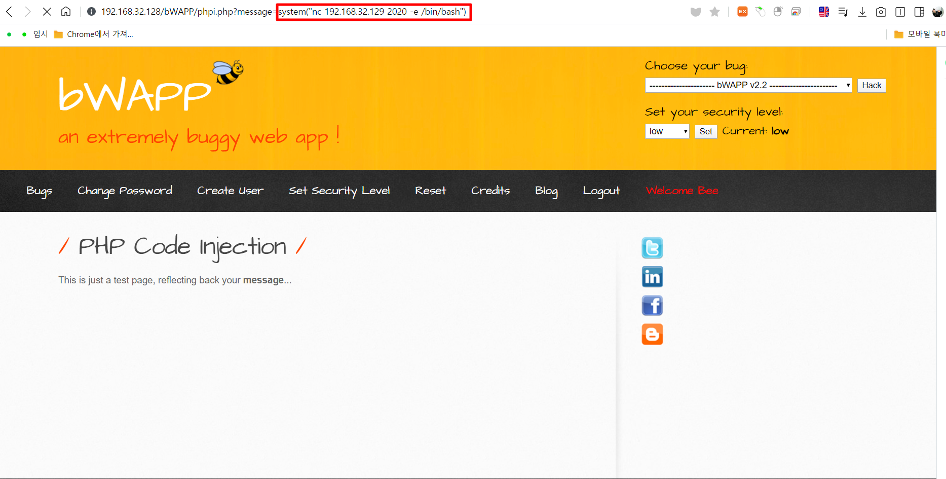Viewport: 946px width, 479px height.
Task: Click the Hack button
Action: pos(872,85)
